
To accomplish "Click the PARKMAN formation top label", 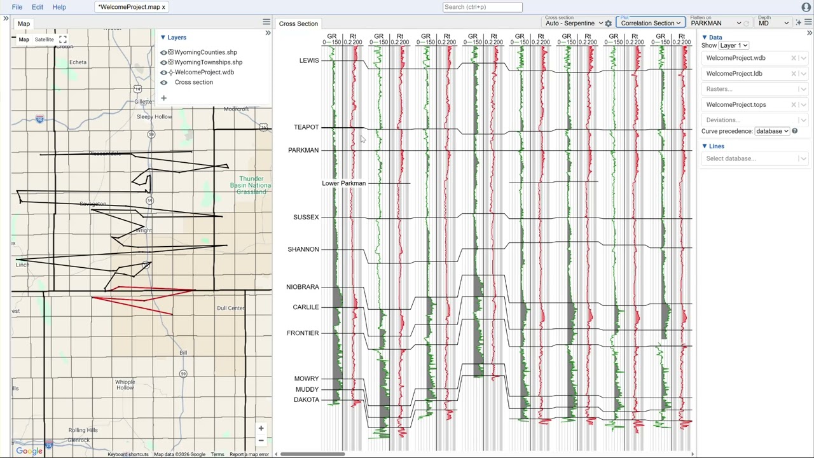I will (x=303, y=150).
